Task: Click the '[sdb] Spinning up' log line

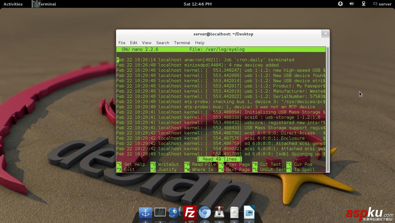Action: click(221, 154)
